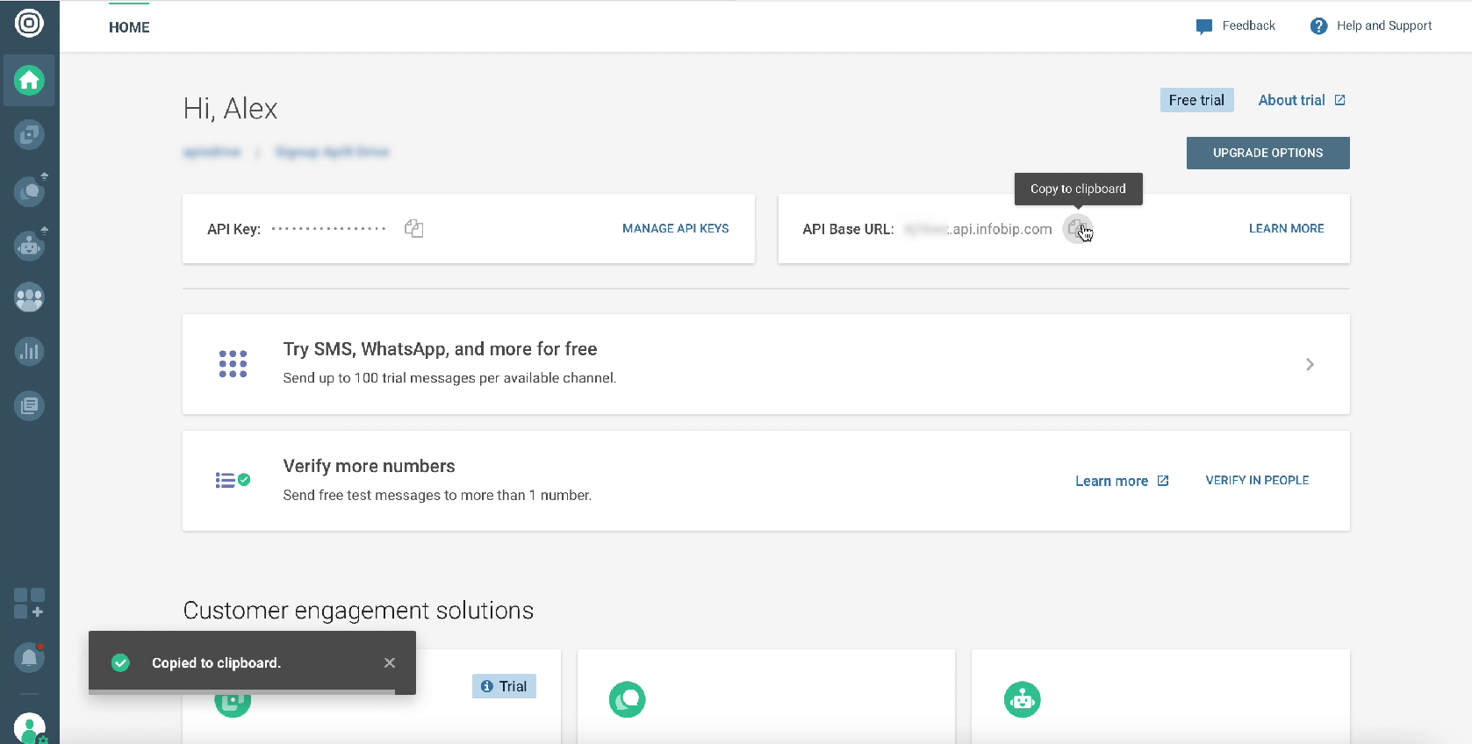Click MANAGE API KEYS

click(x=675, y=228)
